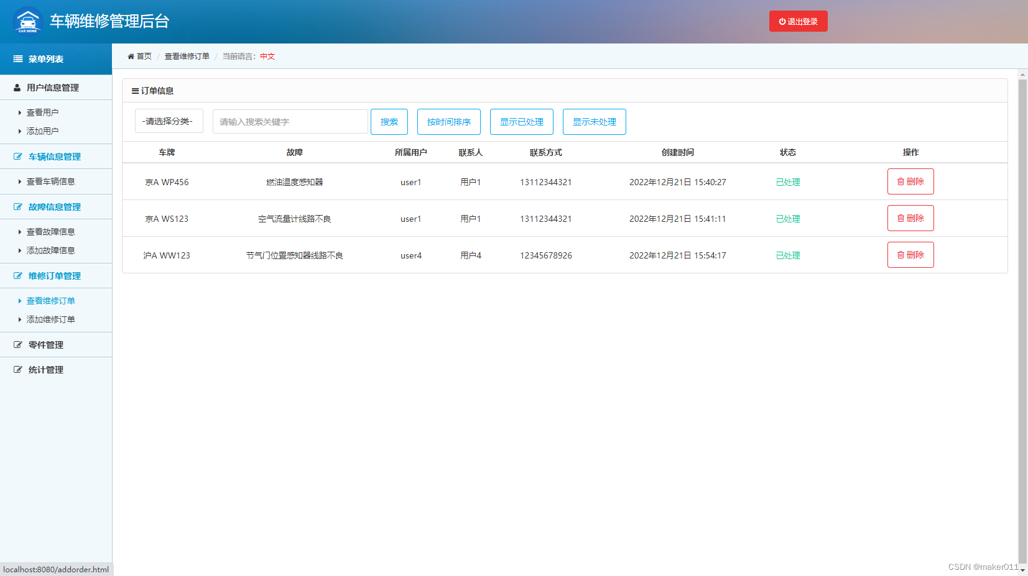
Task: Open 查看车辆信息 menu item
Action: 50,181
